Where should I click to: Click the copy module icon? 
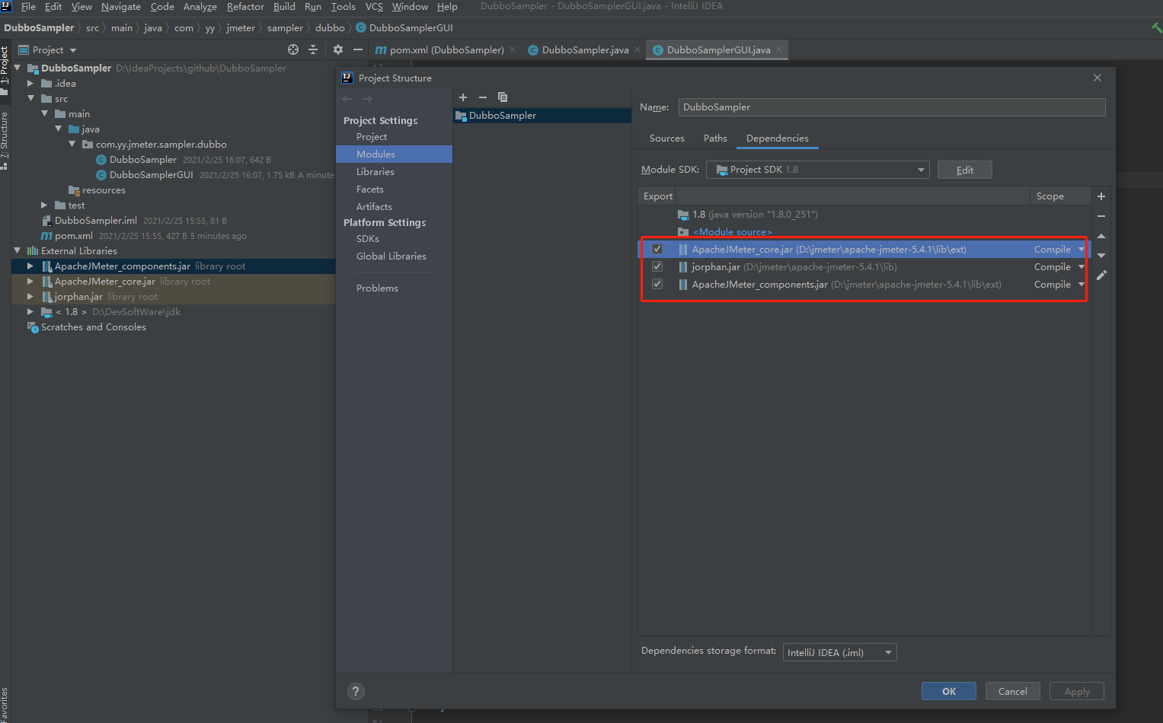(x=503, y=97)
